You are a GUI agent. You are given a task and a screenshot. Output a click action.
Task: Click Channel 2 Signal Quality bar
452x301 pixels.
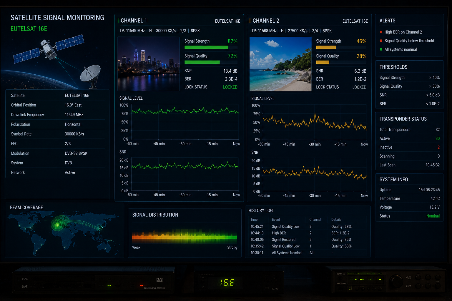tap(341, 62)
